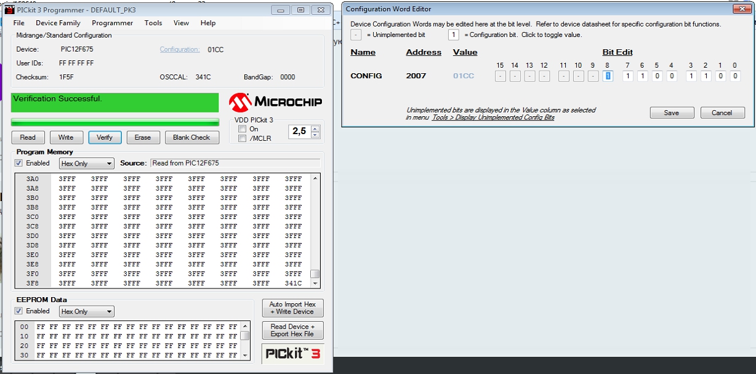
Task: Click the PICkit 3 logo image
Action: (x=292, y=353)
